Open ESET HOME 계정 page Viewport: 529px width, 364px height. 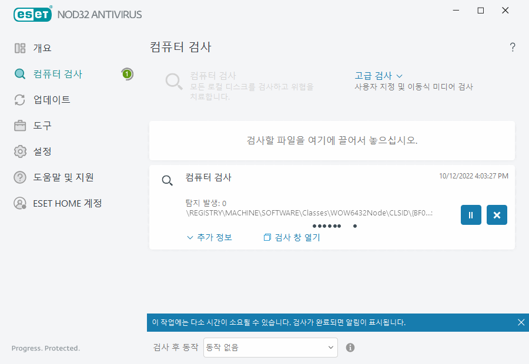(x=67, y=203)
